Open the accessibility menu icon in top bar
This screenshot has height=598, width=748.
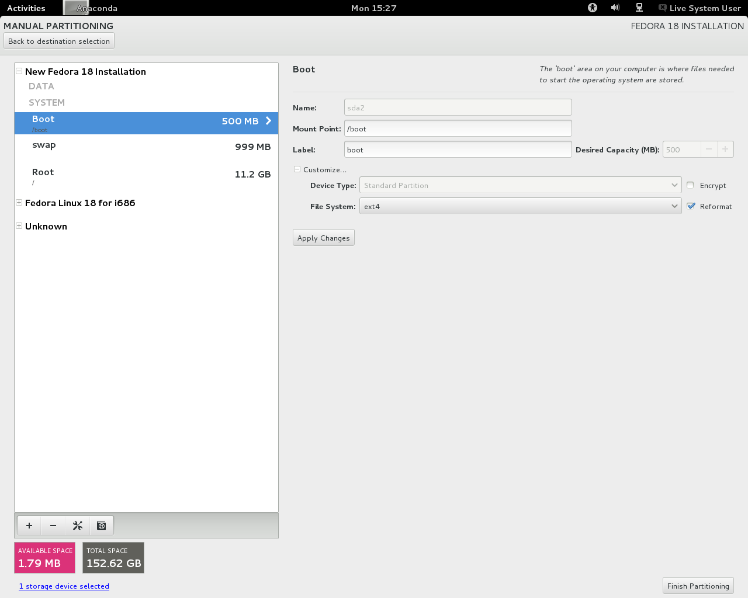click(x=593, y=8)
